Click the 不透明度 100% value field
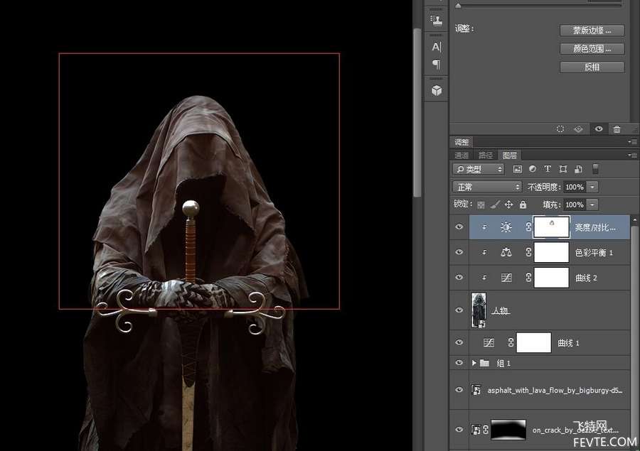 click(x=575, y=187)
